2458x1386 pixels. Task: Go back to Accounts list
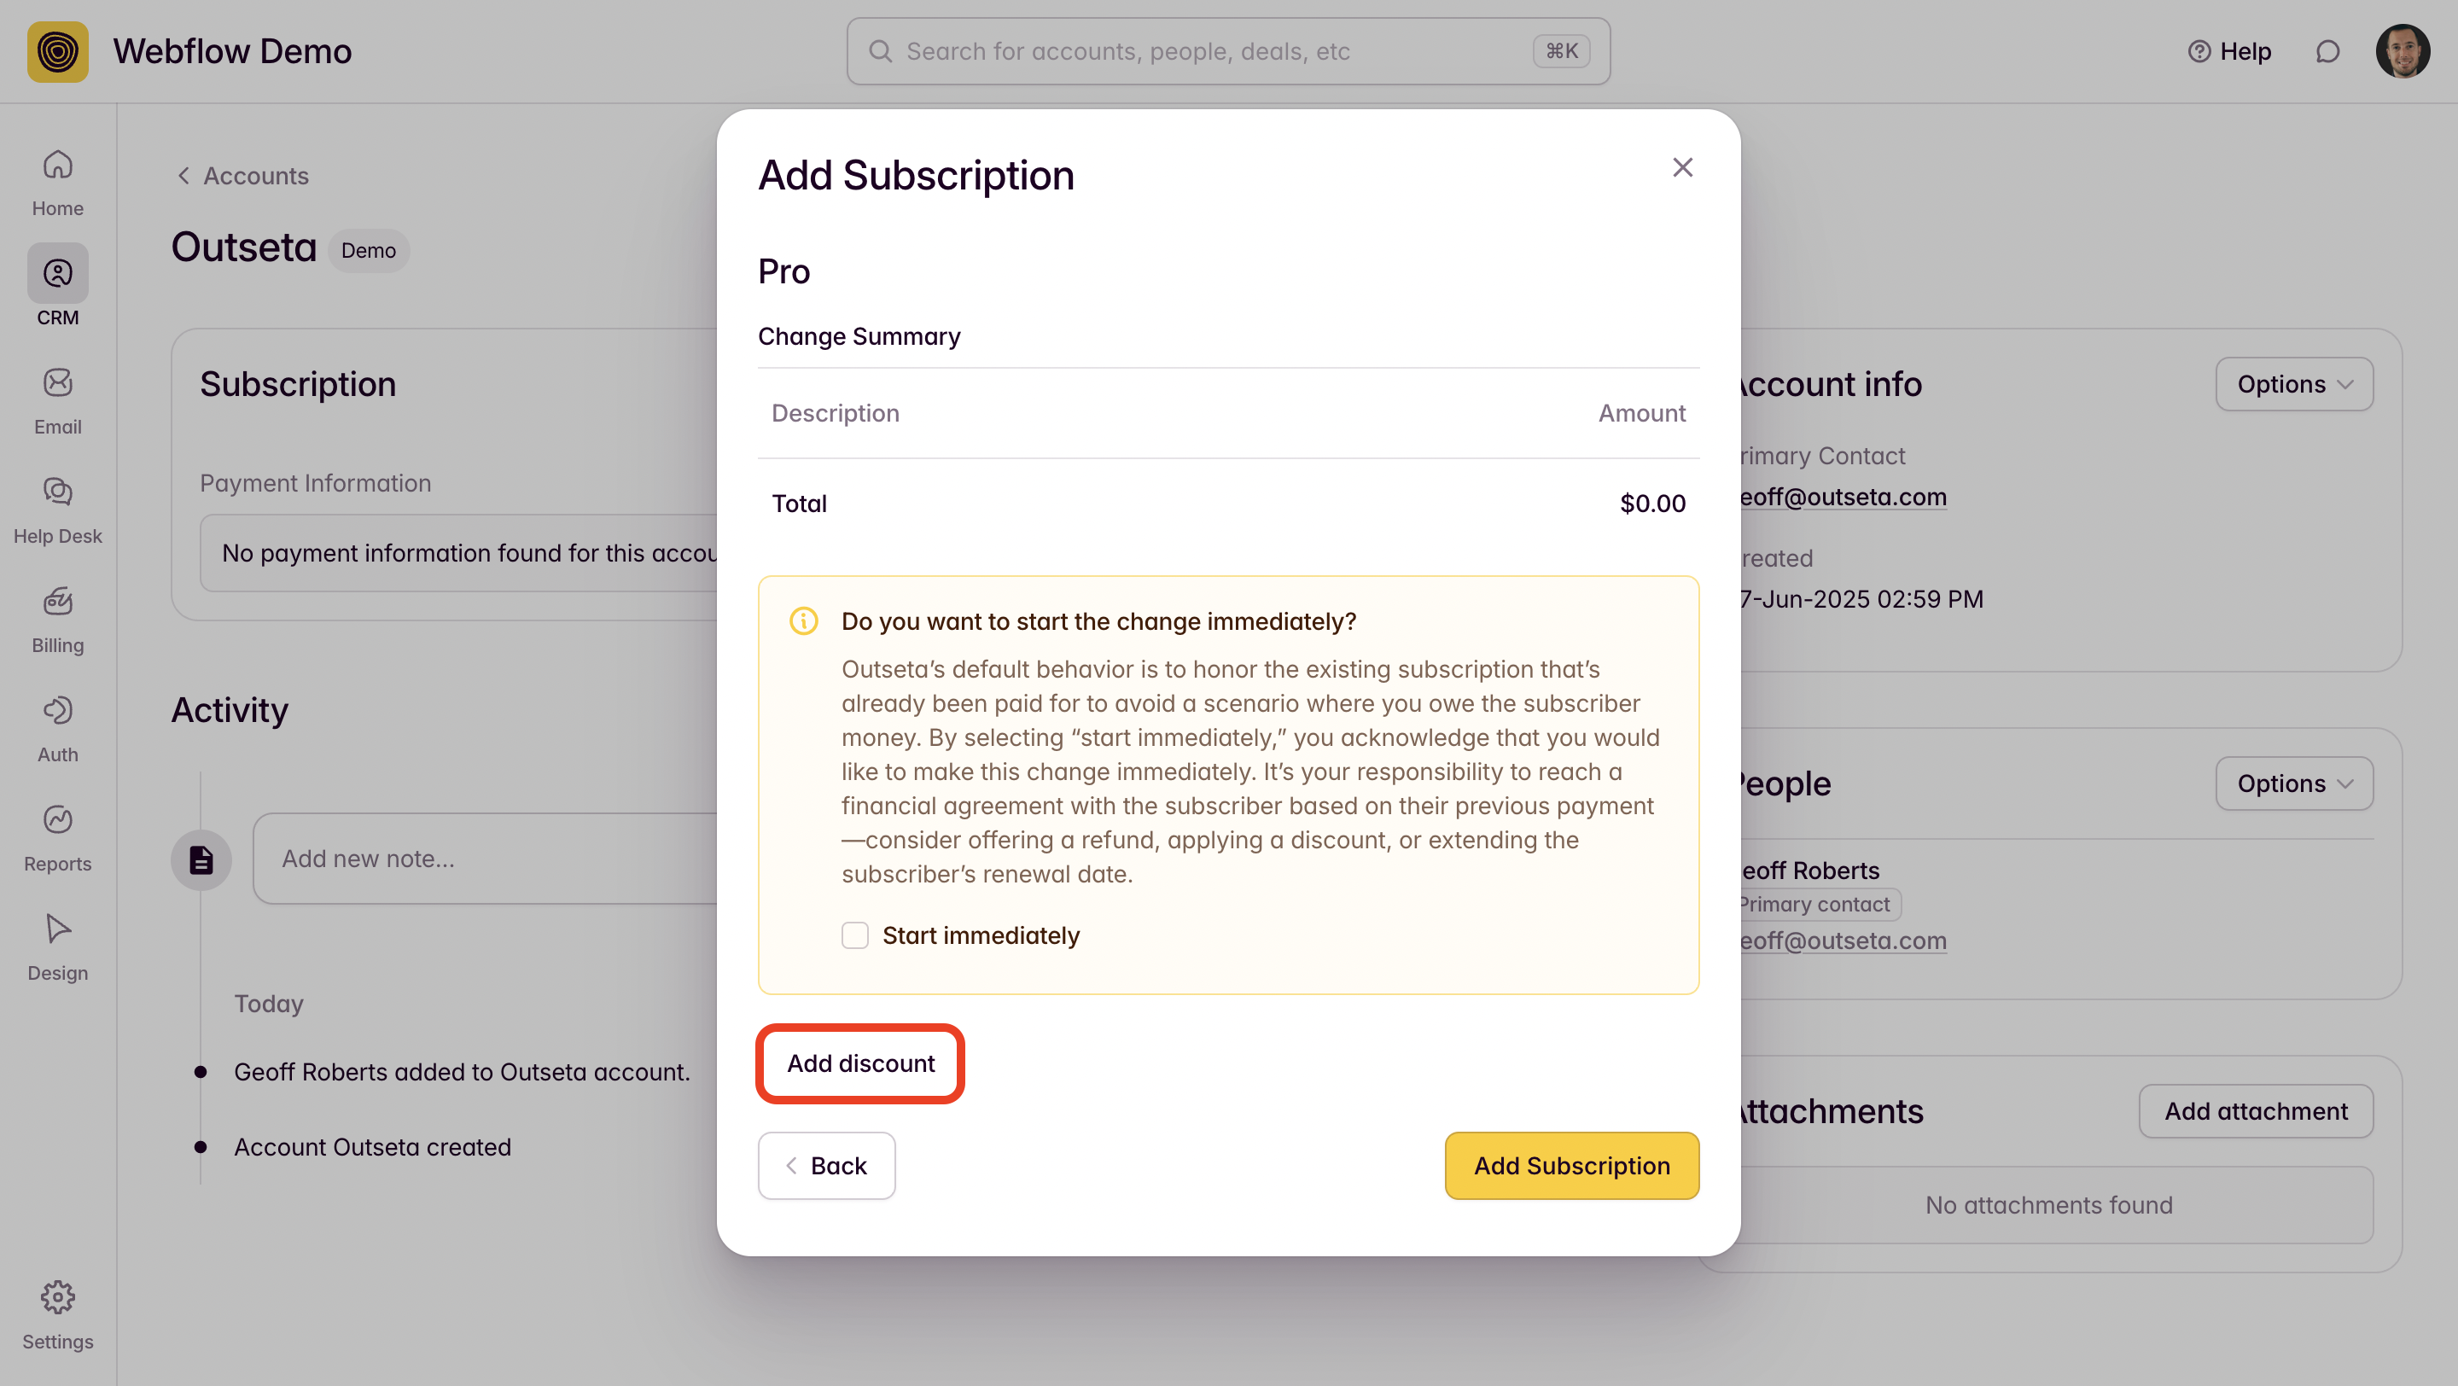pyautogui.click(x=243, y=177)
